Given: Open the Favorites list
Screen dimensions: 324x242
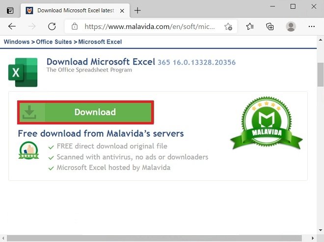Looking at the screenshot, I should 250,26.
